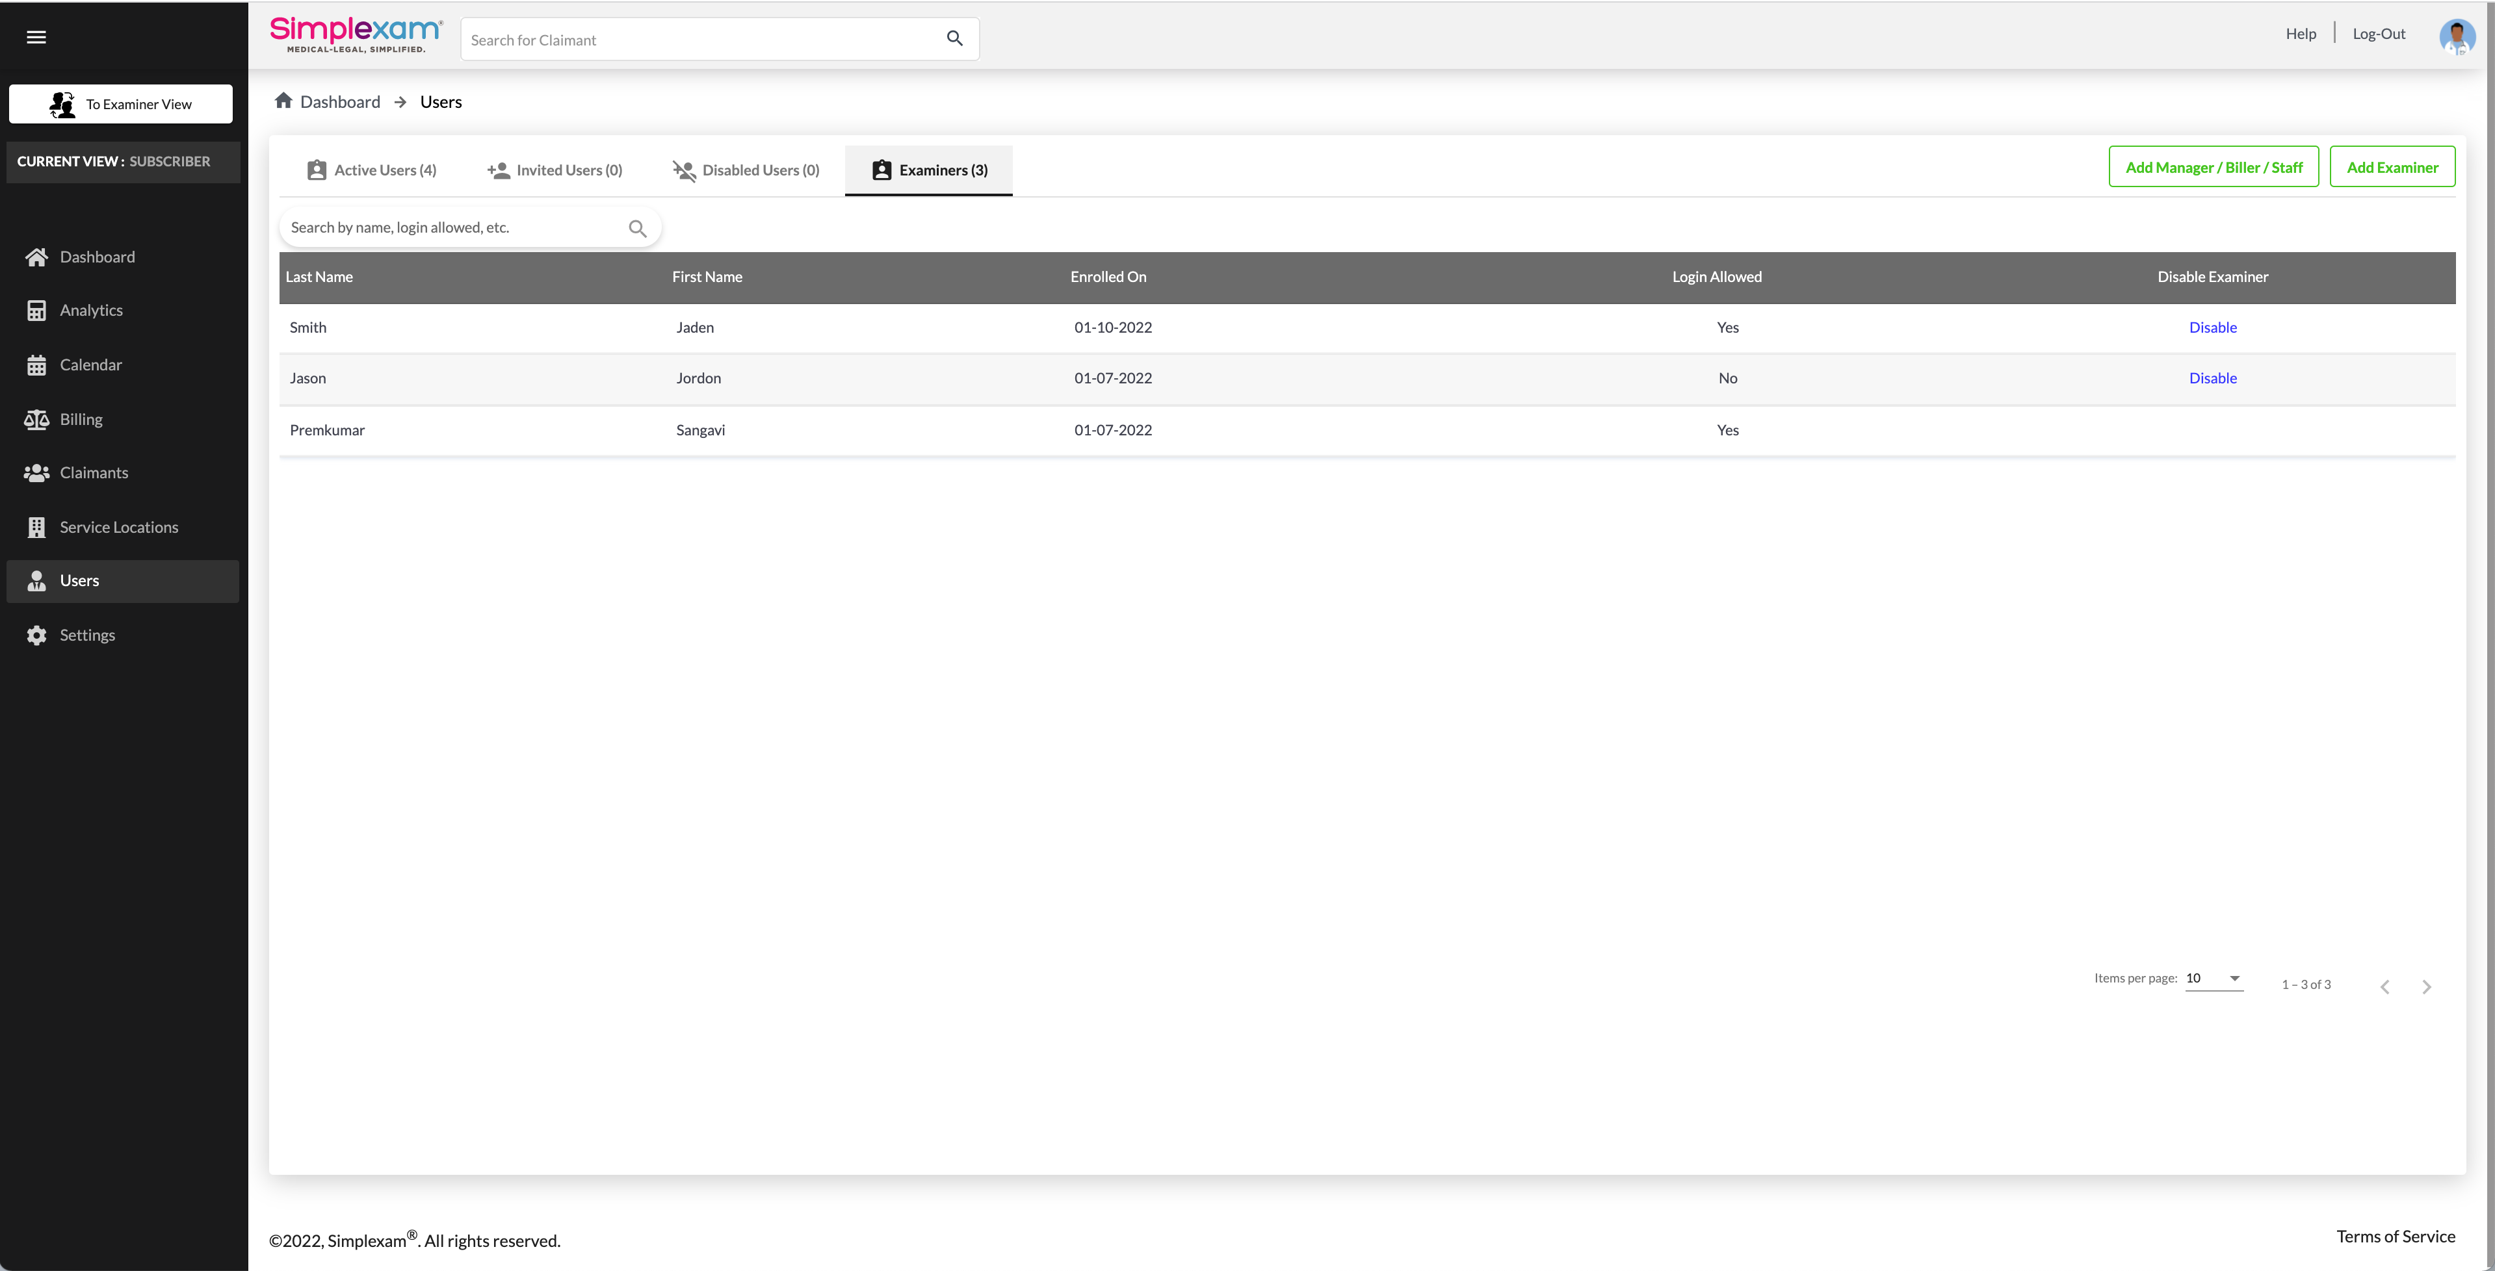
Task: Go to previous page of examiners
Action: 2384,986
